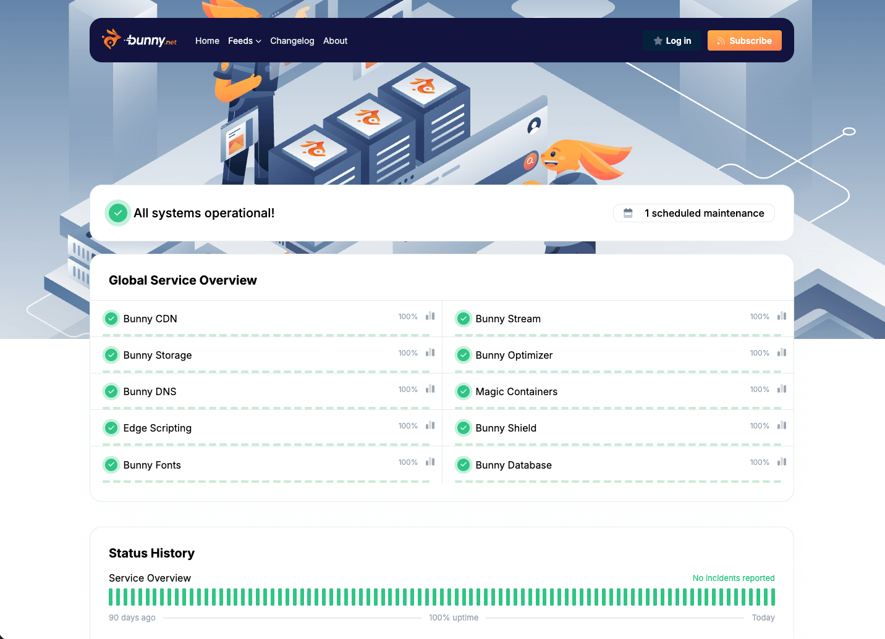Click bar chart icon beside Bunny Storage
The height and width of the screenshot is (639, 885).
pyautogui.click(x=430, y=353)
